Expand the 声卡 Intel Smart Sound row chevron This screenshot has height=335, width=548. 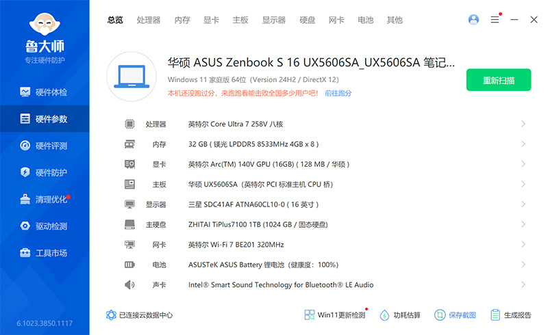523,284
